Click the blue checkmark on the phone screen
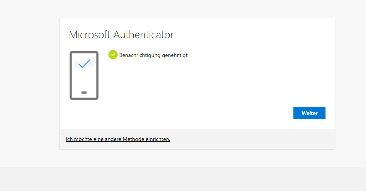The width and height of the screenshot is (366, 191). point(84,63)
